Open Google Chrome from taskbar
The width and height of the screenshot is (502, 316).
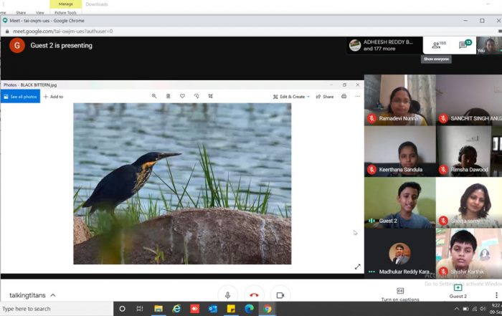tap(267, 309)
